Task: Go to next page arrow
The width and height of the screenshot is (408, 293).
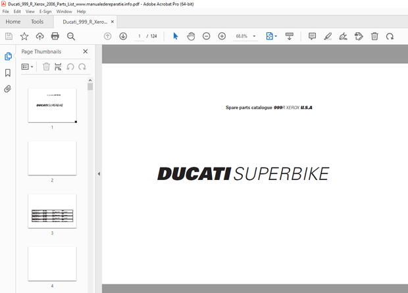Action: tap(123, 36)
